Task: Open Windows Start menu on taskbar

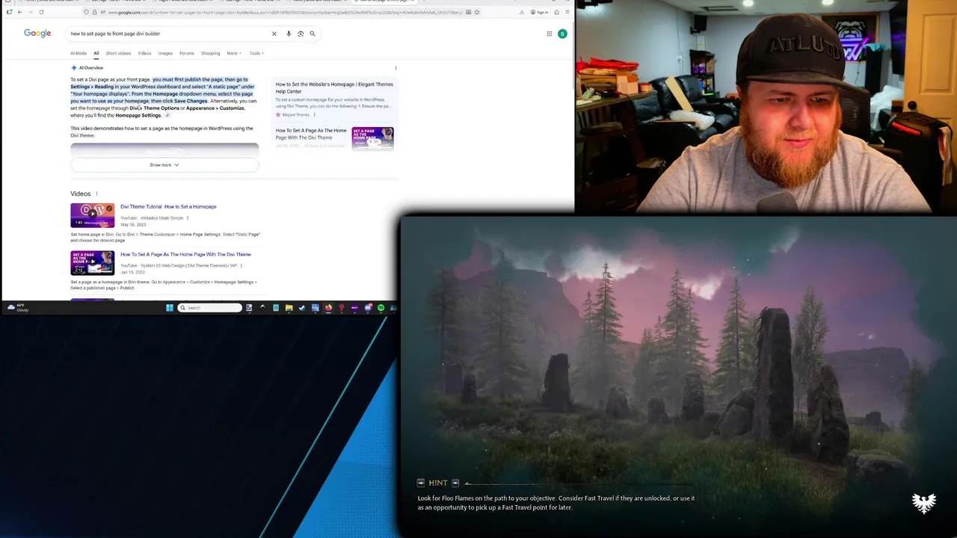Action: pos(170,308)
